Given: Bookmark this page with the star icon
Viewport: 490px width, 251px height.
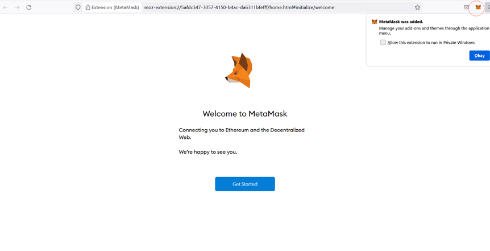Looking at the screenshot, I should click(417, 7).
